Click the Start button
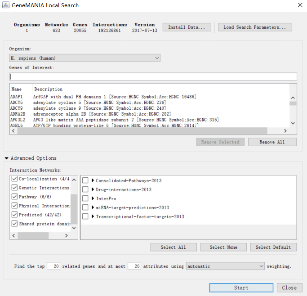This screenshot has height=296, width=307. tap(241, 288)
